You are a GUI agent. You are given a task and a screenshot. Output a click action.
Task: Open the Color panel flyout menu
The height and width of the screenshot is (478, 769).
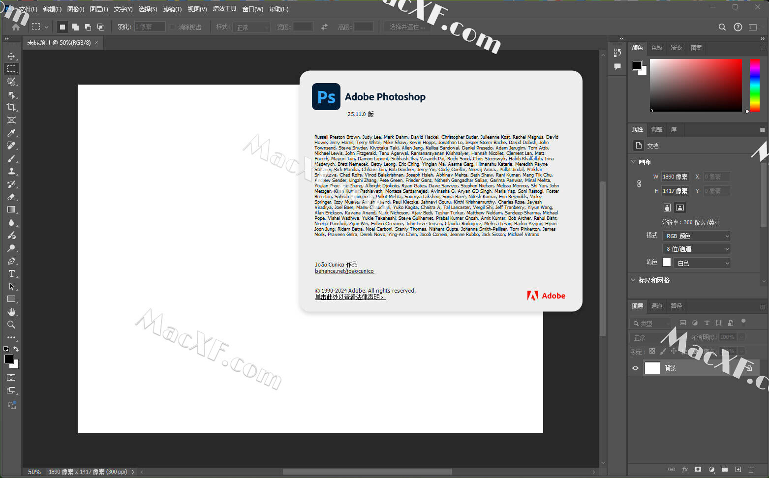[x=762, y=48]
